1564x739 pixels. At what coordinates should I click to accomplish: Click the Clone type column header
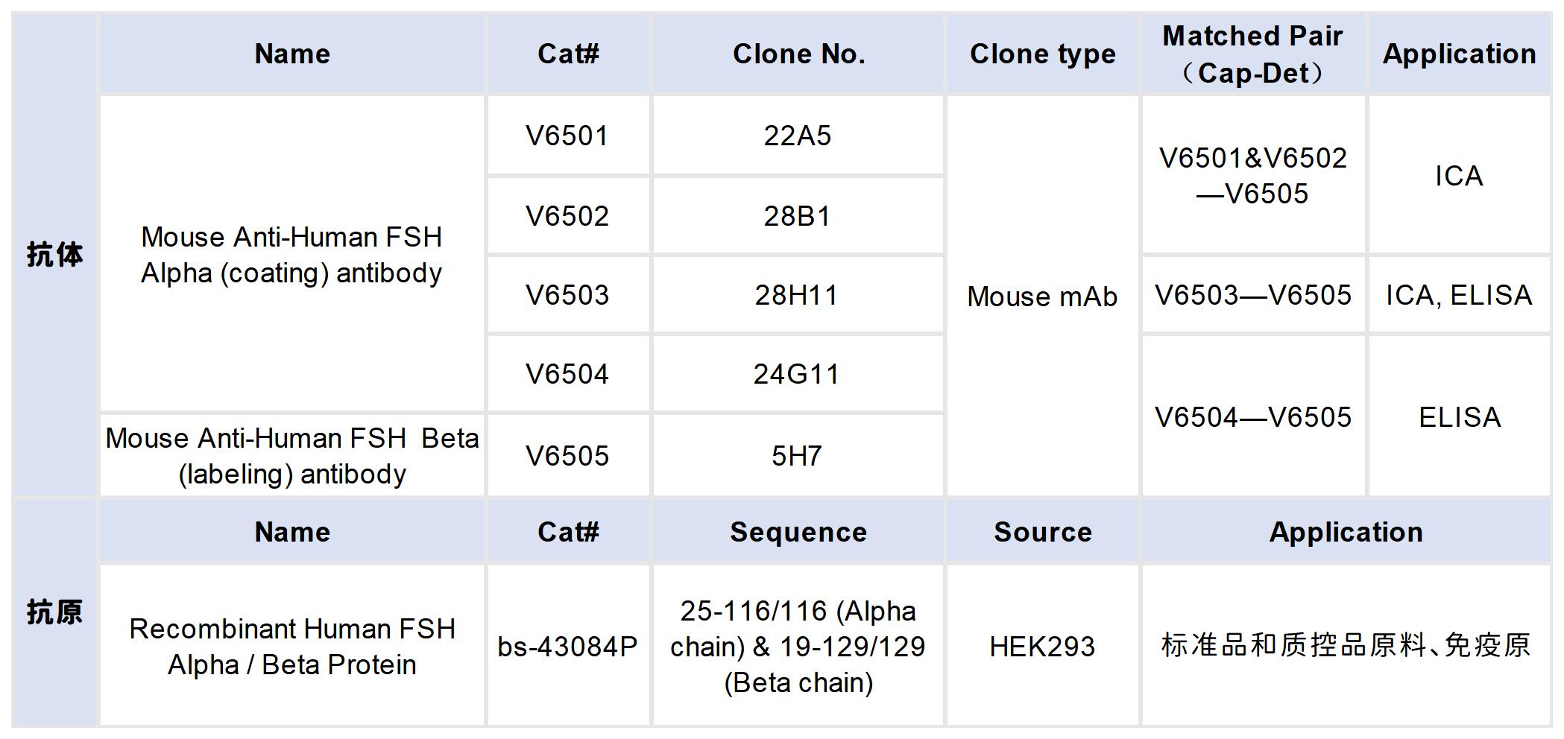(1042, 54)
